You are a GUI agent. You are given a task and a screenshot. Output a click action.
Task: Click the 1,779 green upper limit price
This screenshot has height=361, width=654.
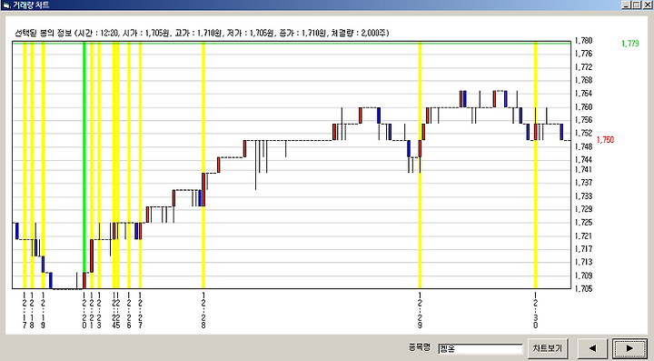pos(629,44)
